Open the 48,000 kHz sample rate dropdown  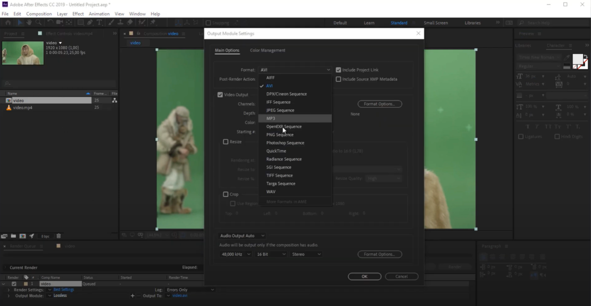tap(236, 254)
